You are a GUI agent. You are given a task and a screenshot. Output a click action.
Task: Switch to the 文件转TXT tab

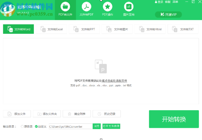pyautogui.click(x=183, y=29)
